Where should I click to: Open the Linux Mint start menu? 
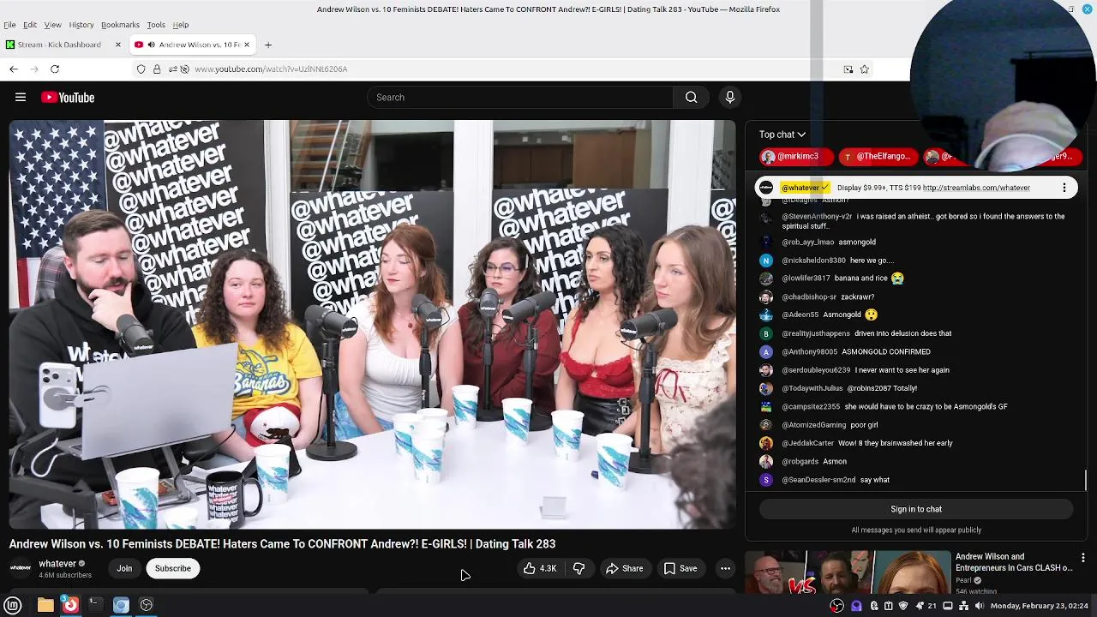(13, 605)
